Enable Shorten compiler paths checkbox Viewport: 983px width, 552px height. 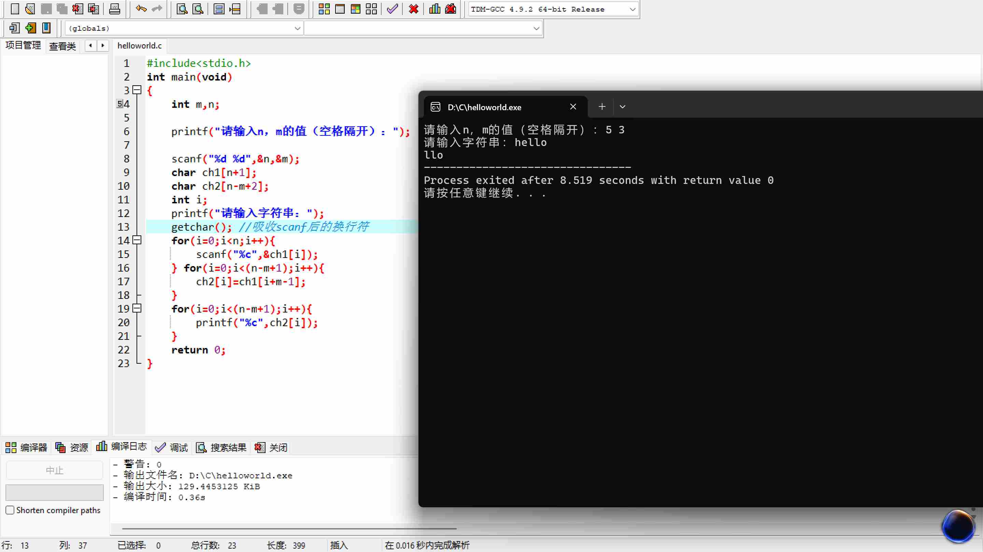pyautogui.click(x=10, y=510)
